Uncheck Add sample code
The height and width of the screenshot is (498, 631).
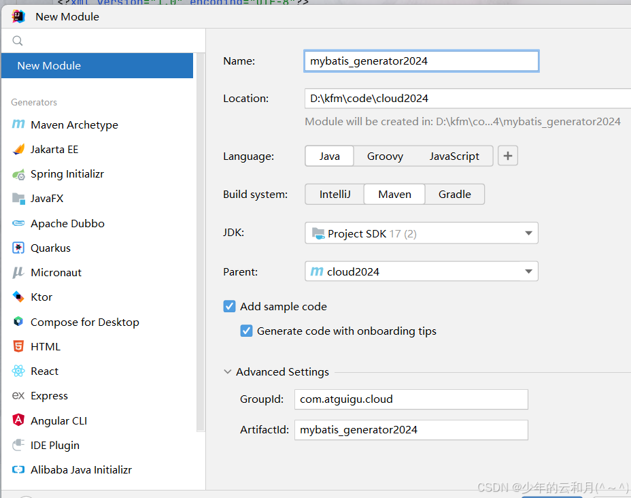pyautogui.click(x=229, y=306)
